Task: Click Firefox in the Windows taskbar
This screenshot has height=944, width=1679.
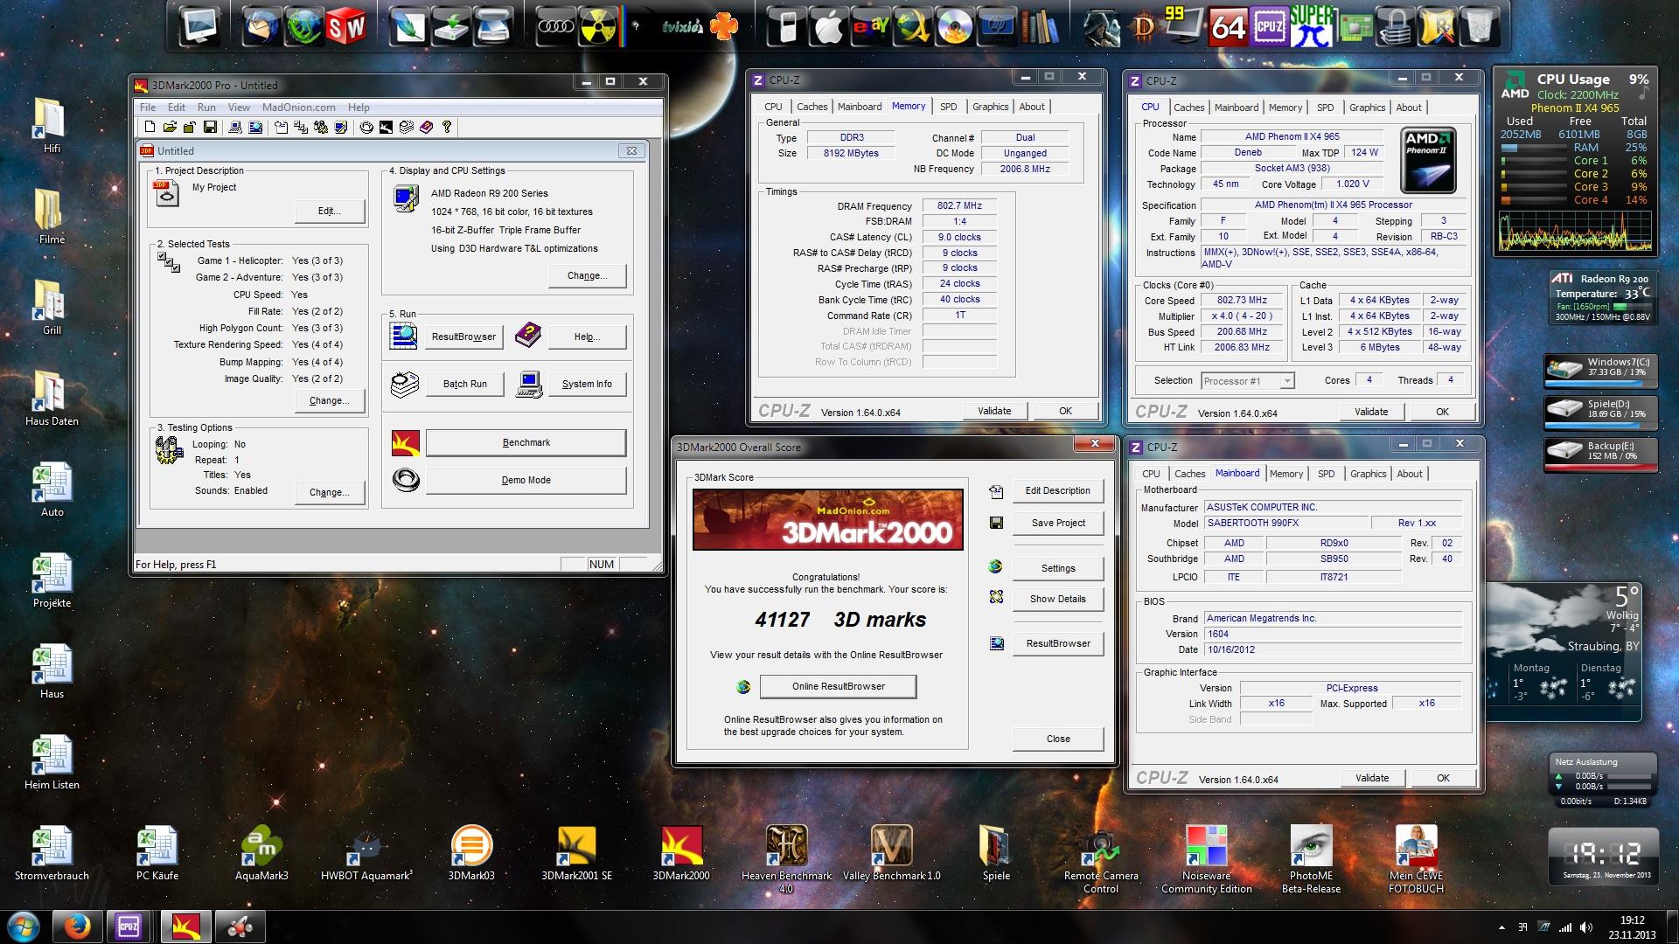Action: (77, 927)
